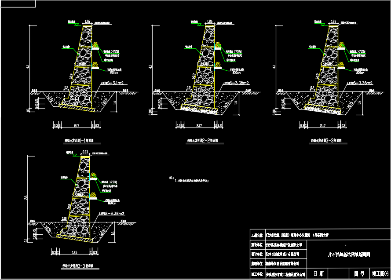Viewport: 391px width, 280px height.
Task: Click the 1.6 depth dimension in section 1-1
Action: click(115, 102)
